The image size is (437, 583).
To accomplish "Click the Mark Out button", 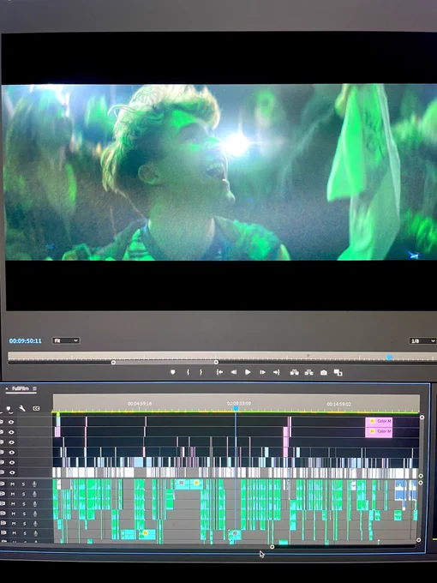I will click(201, 372).
